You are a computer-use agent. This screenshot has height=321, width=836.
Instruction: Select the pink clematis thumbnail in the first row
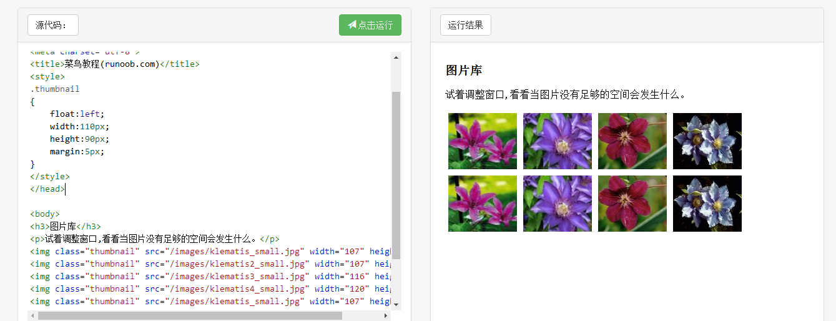click(483, 141)
